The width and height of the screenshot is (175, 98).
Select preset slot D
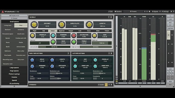[172, 44]
